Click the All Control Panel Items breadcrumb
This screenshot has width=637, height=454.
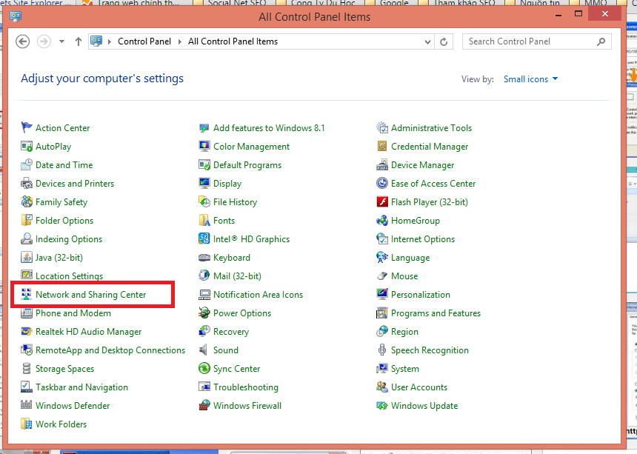[x=233, y=41]
